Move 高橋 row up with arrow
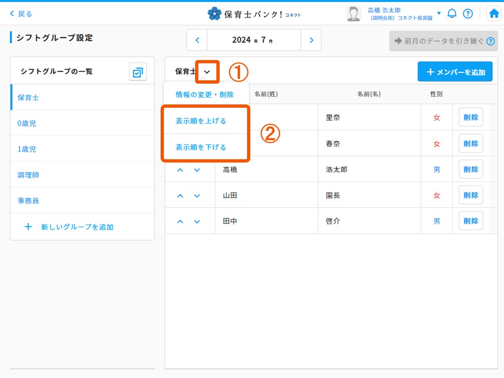 pyautogui.click(x=180, y=170)
